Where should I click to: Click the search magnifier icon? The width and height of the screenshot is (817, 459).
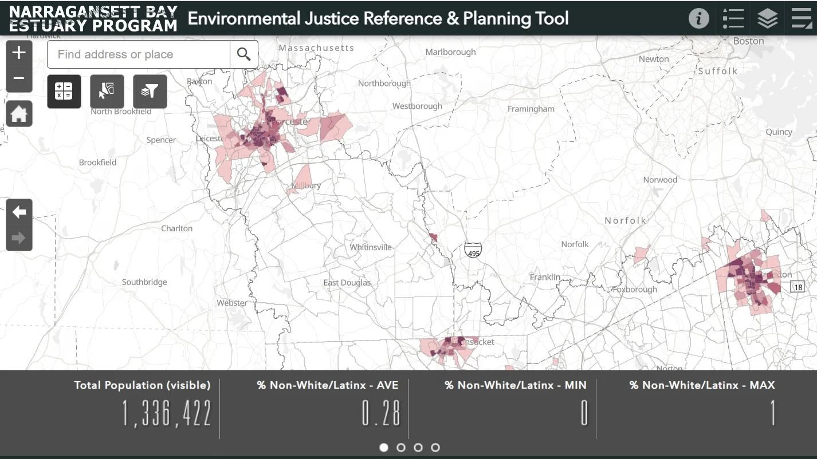(243, 53)
